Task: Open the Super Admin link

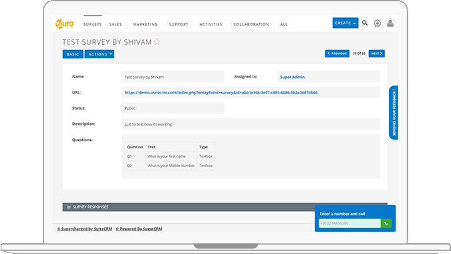Action: point(292,77)
